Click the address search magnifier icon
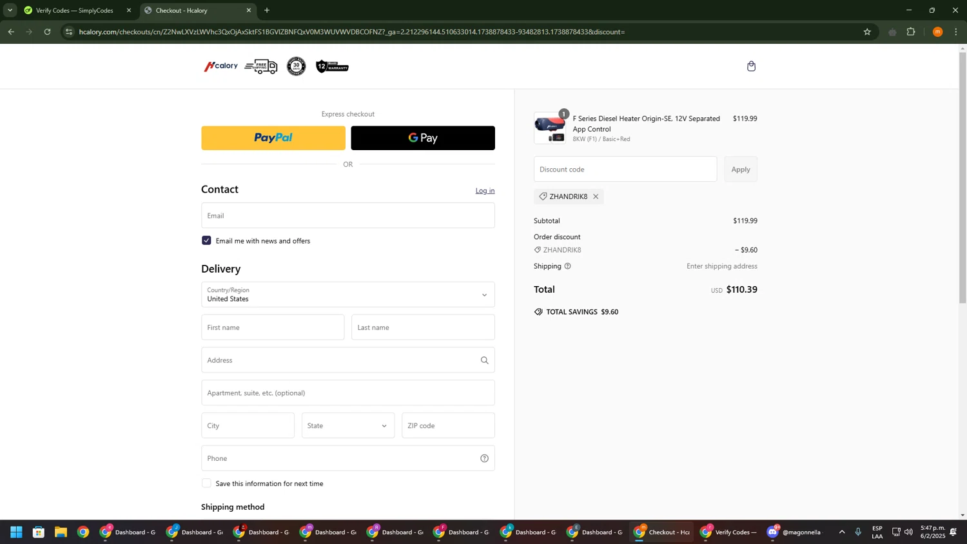967x544 pixels. [x=484, y=360]
